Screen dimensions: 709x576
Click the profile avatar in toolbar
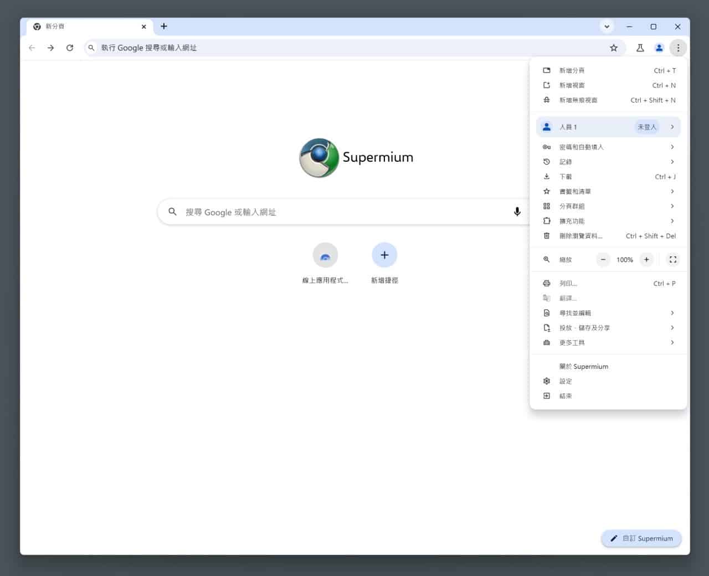659,48
